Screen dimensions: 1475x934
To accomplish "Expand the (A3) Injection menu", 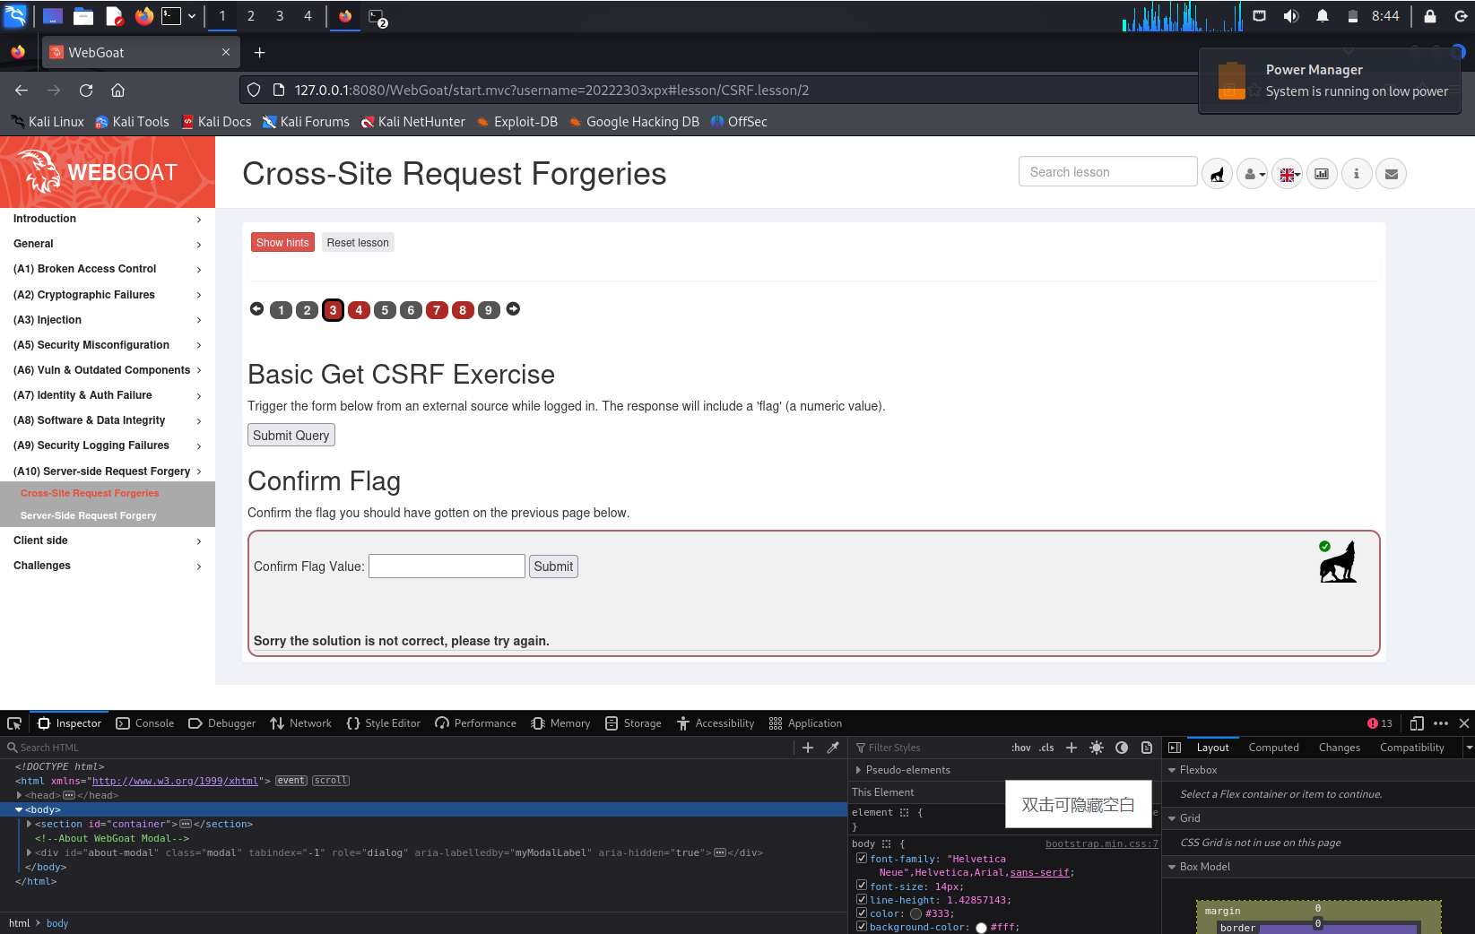I will [108, 320].
